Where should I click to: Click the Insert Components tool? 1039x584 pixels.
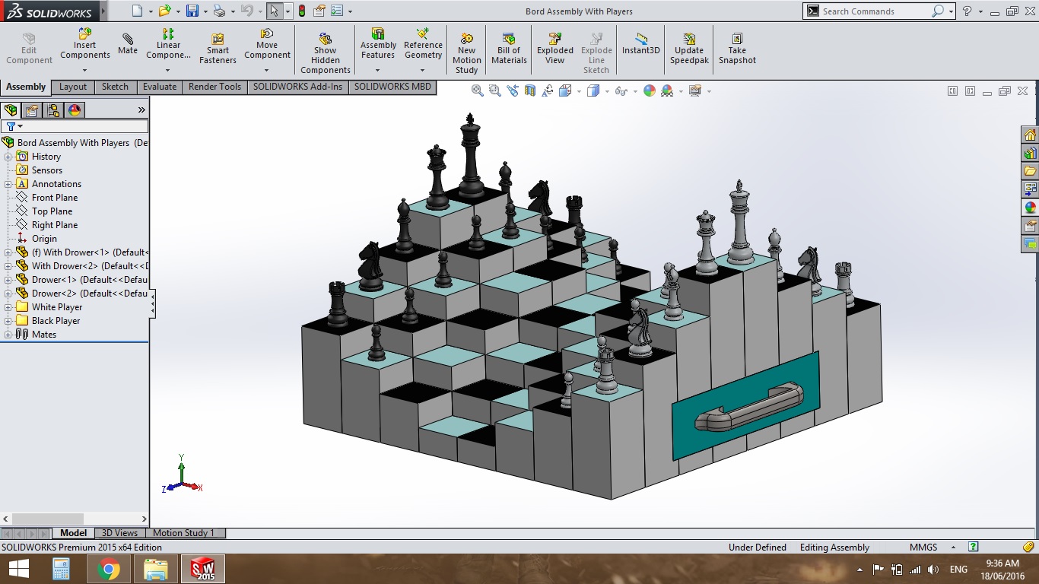coord(85,43)
